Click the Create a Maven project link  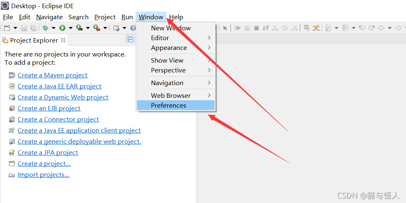(52, 75)
